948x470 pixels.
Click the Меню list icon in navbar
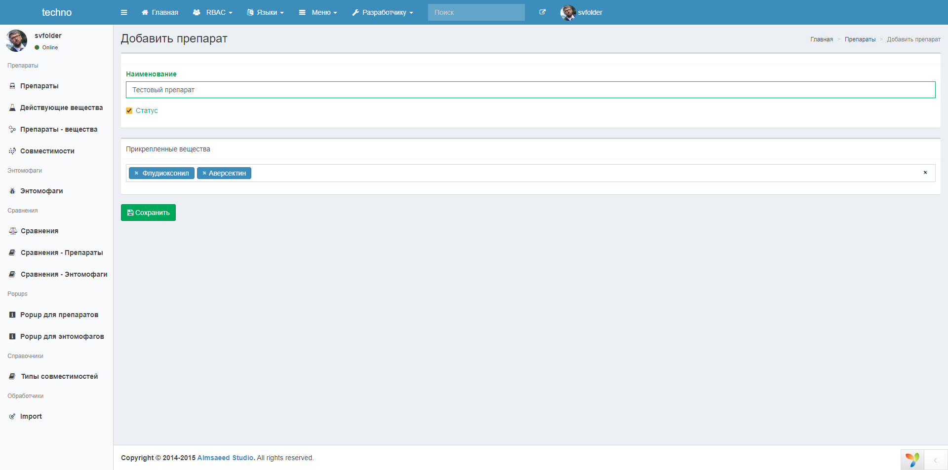302,12
